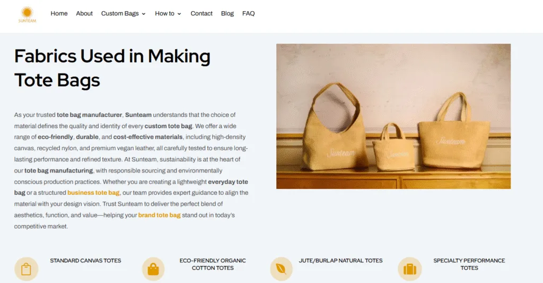Follow the business tote bag link
The width and height of the screenshot is (543, 283).
pos(93,193)
